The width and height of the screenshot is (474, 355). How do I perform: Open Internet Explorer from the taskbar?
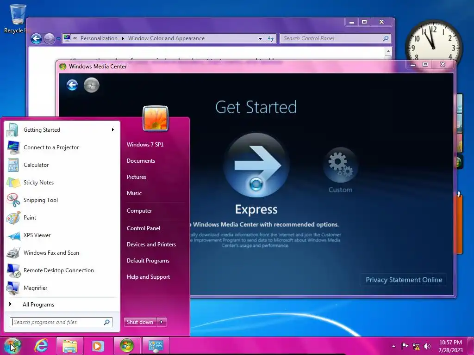[41, 346]
